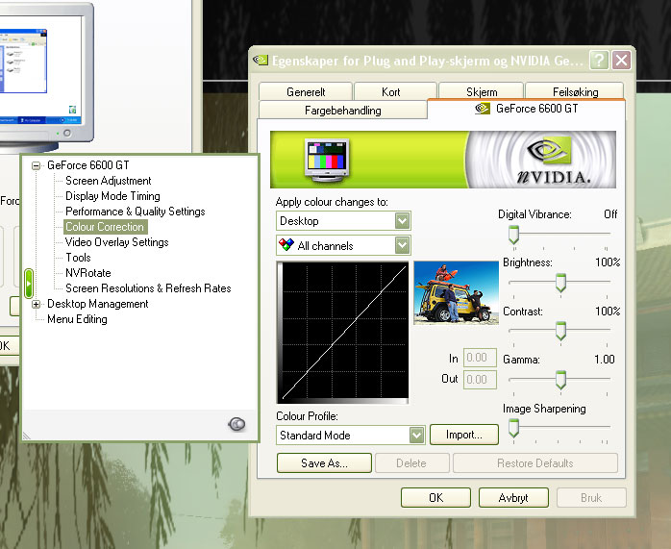Select Performance & Quality Settings item
The width and height of the screenshot is (671, 549).
136,212
